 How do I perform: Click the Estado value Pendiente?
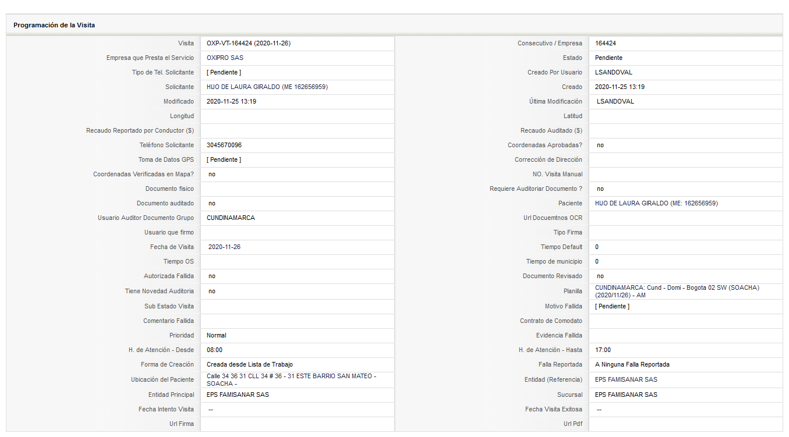[x=608, y=58]
